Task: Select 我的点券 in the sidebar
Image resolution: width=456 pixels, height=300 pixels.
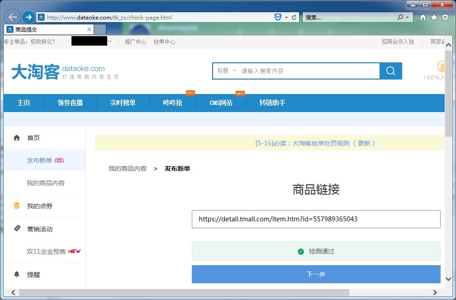Action: pos(40,206)
